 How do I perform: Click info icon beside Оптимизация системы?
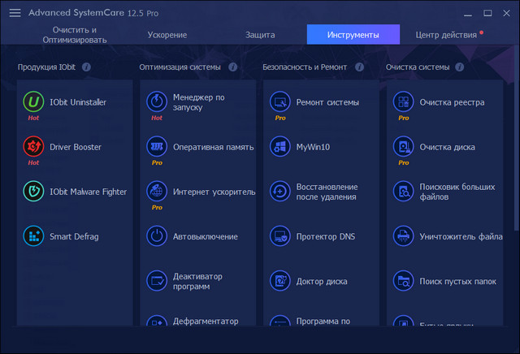233,67
